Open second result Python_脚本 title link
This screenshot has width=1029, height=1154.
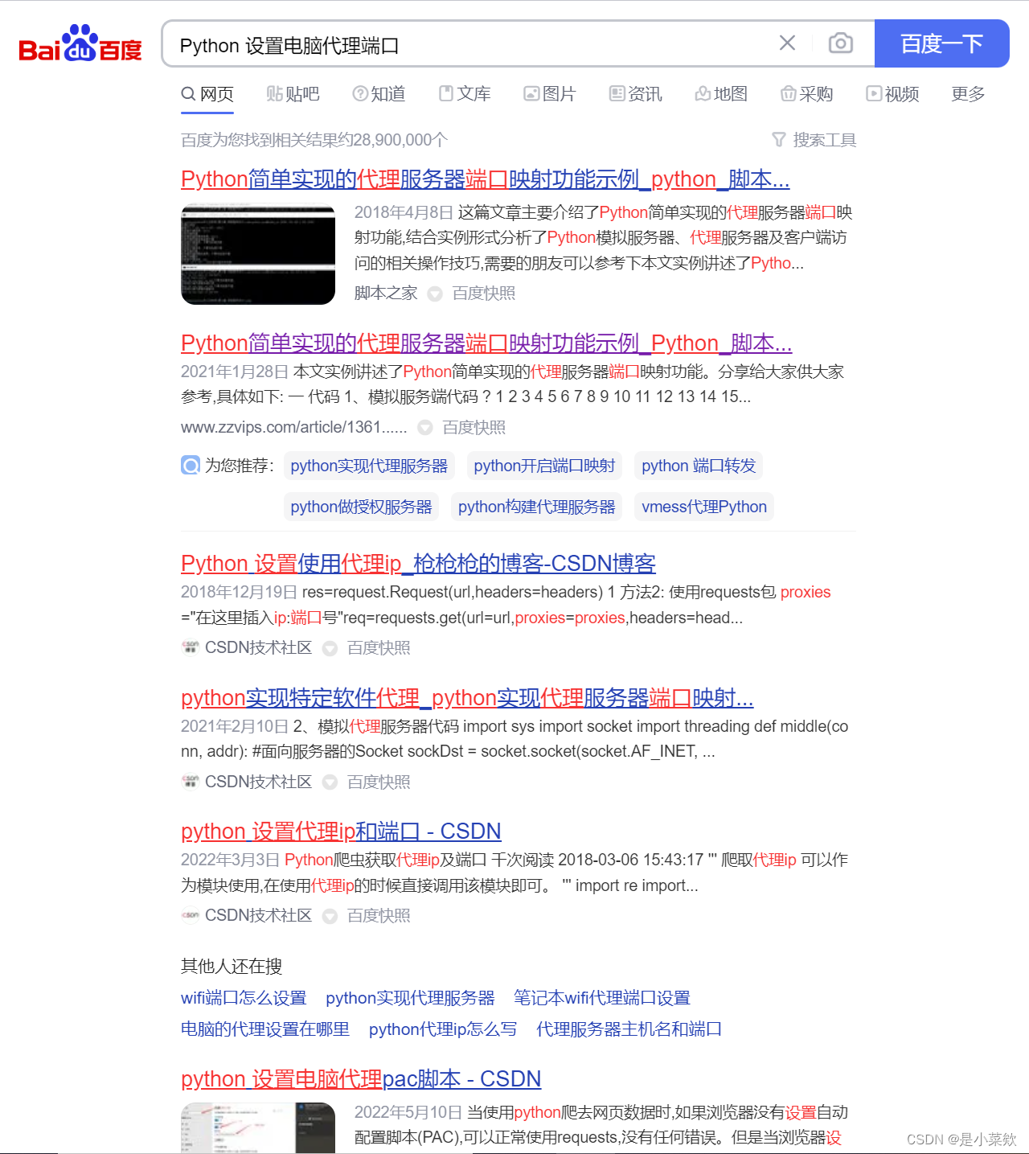point(486,343)
